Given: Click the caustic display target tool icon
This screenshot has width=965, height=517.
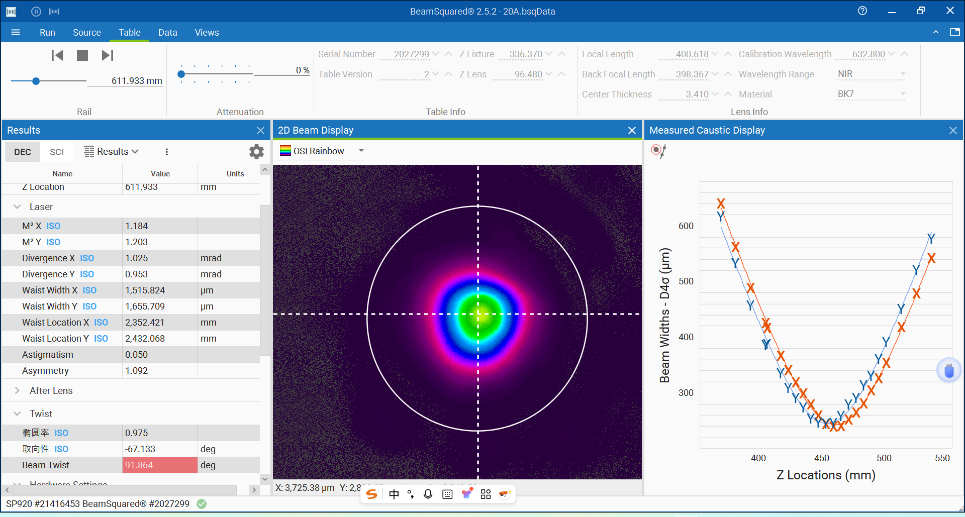Looking at the screenshot, I should (658, 151).
